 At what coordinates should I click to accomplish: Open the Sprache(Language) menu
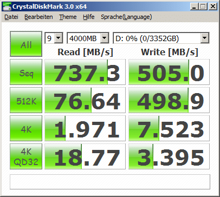pos(126,17)
